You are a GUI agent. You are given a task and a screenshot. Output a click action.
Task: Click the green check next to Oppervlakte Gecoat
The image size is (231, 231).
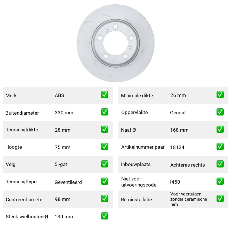click(220, 112)
